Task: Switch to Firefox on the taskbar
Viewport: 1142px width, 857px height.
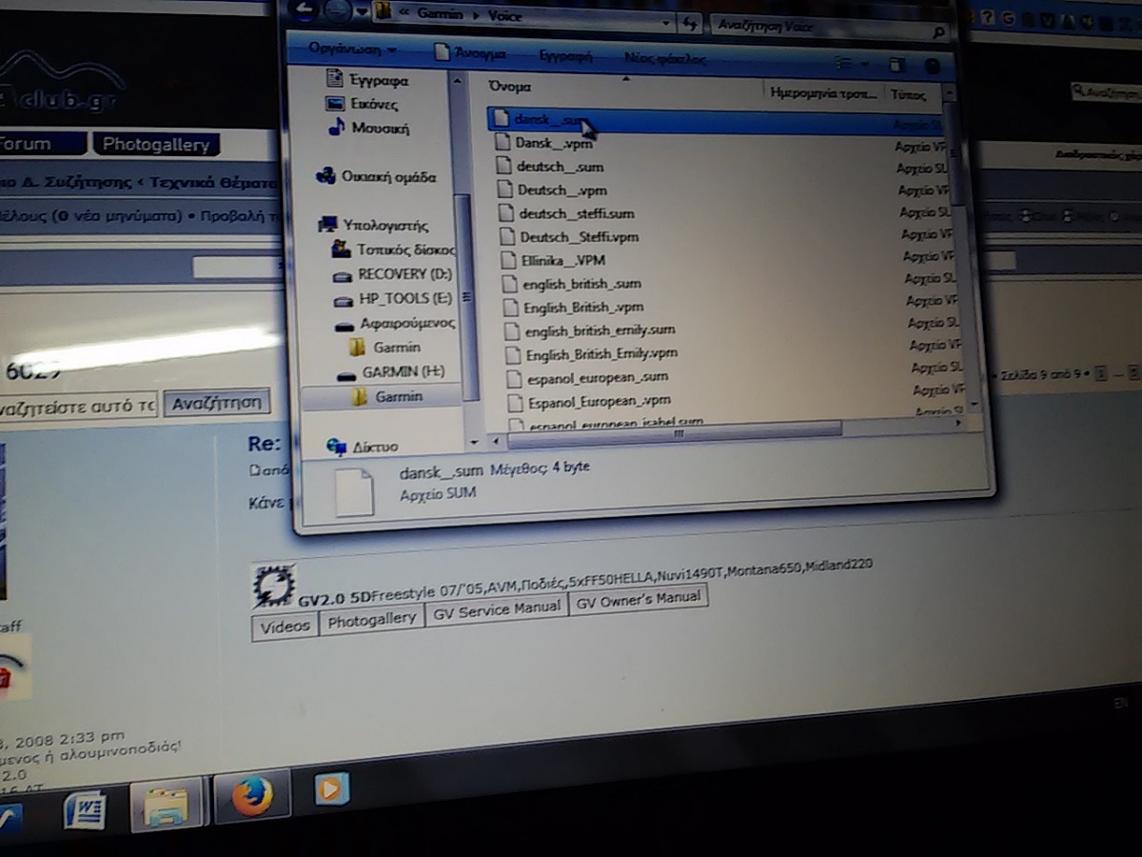Action: 252,797
